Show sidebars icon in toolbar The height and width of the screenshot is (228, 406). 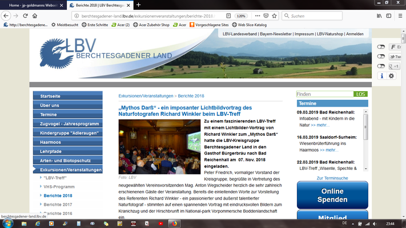(x=389, y=16)
